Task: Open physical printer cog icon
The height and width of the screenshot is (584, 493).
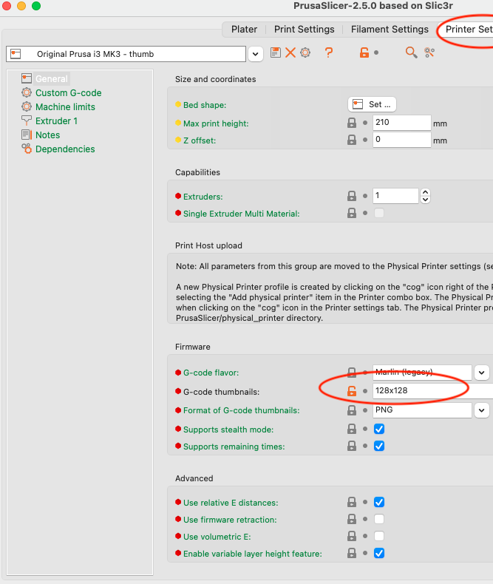Action: pyautogui.click(x=305, y=52)
